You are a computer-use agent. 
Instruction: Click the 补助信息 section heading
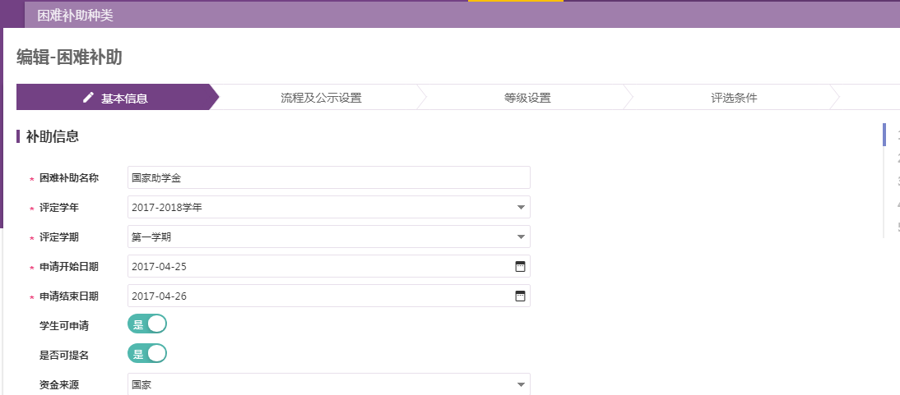(x=52, y=136)
